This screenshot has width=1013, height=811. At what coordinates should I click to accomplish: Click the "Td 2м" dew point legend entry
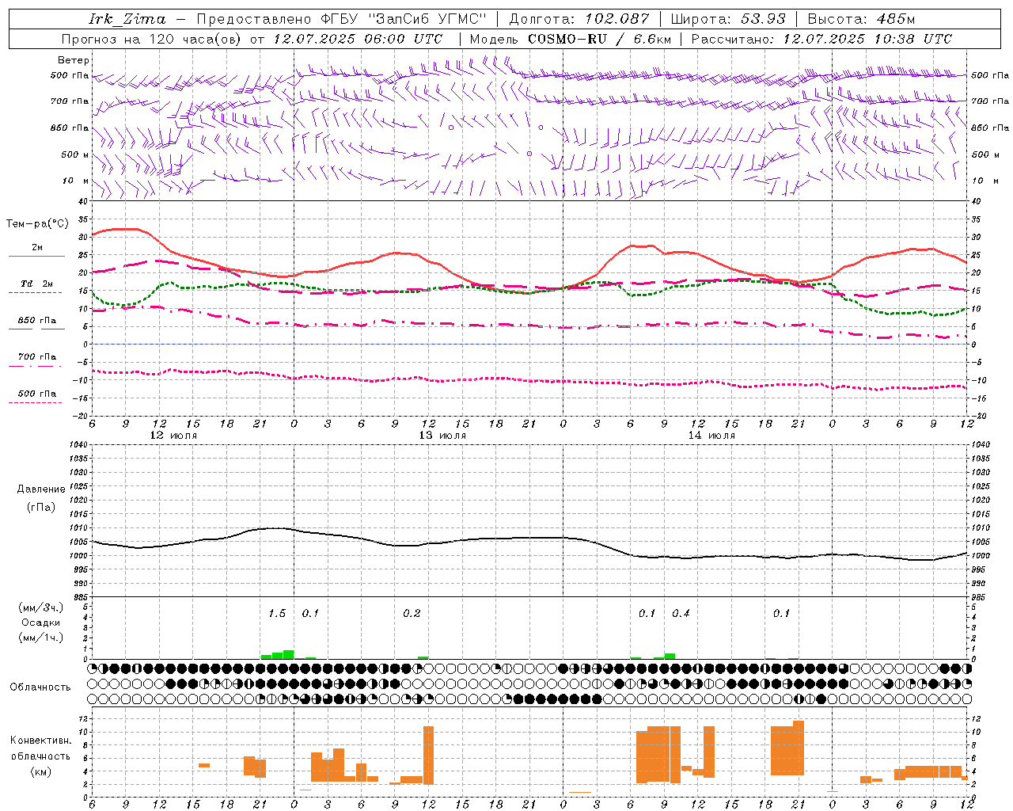click(x=37, y=284)
